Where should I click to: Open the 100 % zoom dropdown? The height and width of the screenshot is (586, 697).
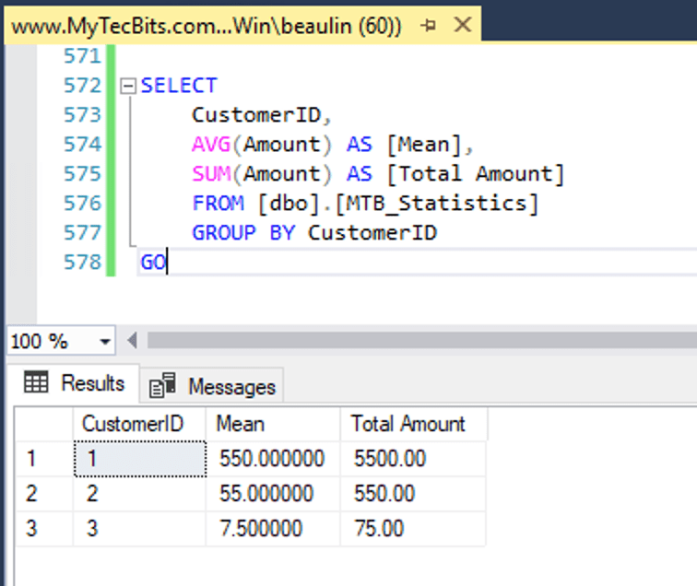click(x=104, y=341)
